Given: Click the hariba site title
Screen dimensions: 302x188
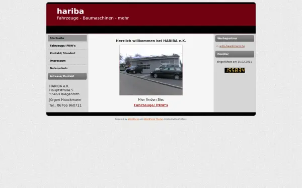Looking at the screenshot, I should 70,11.
